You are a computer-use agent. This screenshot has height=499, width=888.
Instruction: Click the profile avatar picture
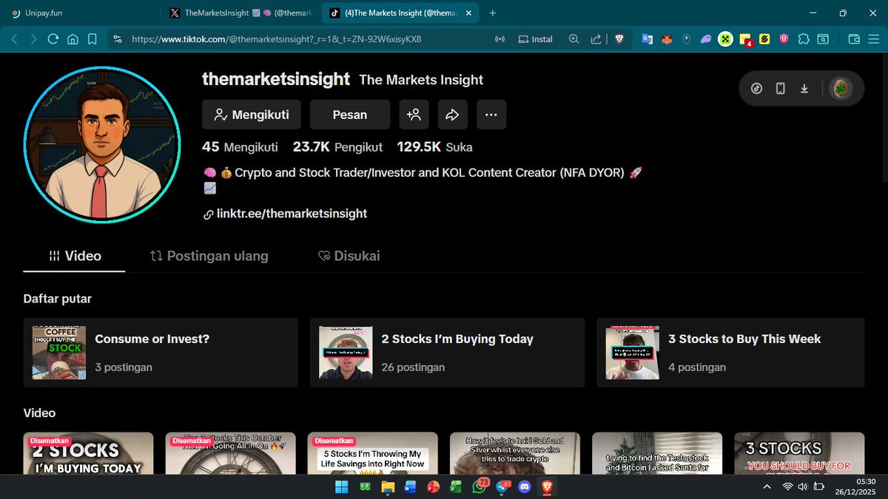point(102,143)
